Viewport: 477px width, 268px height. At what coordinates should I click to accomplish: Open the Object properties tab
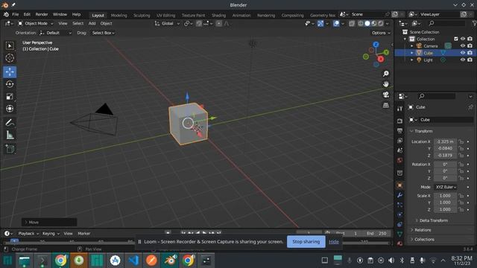(399, 185)
